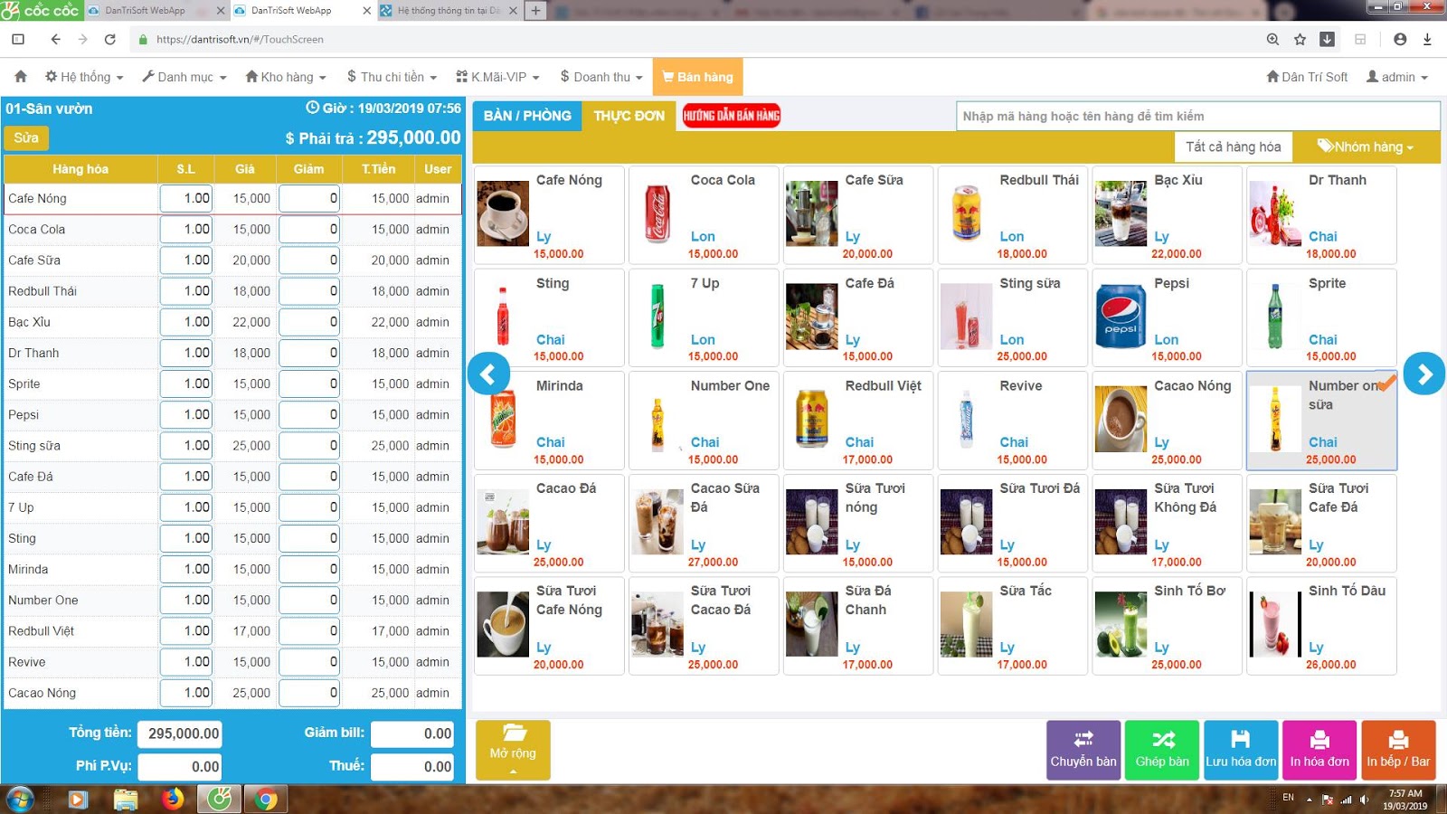
Task: Open the admin user dropdown
Action: (1397, 77)
